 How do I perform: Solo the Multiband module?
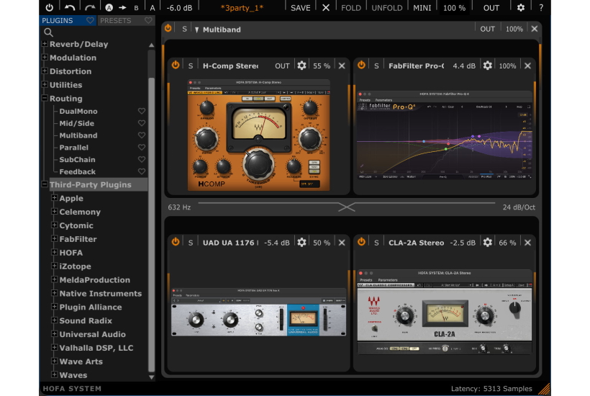184,29
